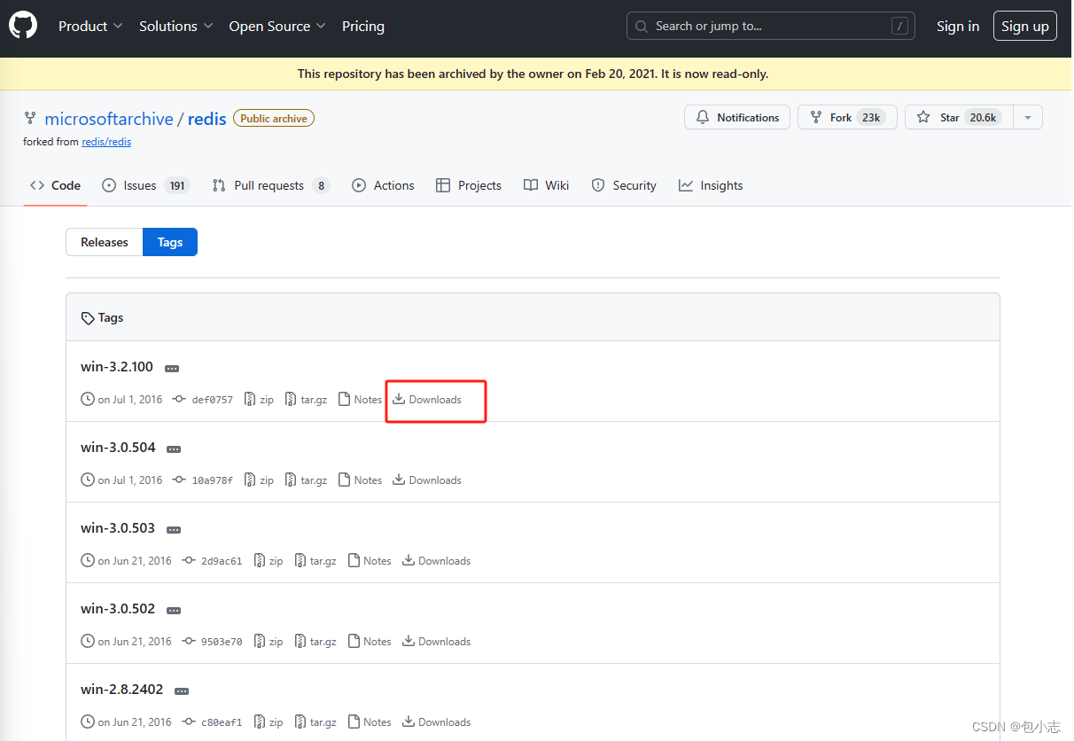The image size is (1074, 741).
Task: Expand the ellipsis beside win-3.0.502
Action: tap(174, 610)
